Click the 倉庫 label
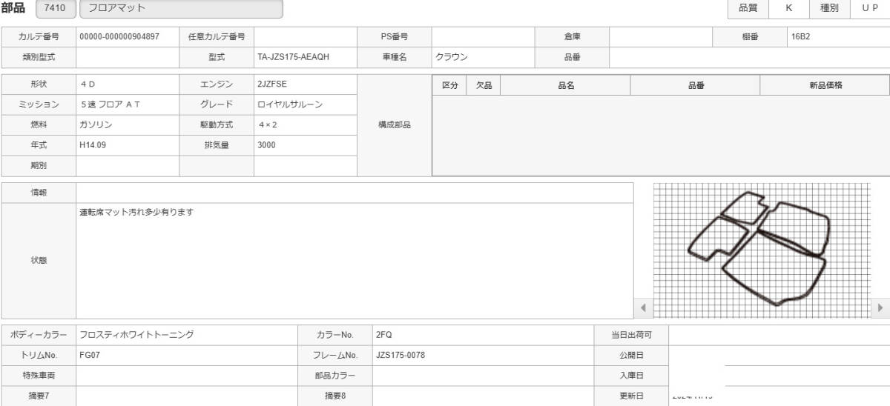The image size is (890, 406). (x=572, y=36)
